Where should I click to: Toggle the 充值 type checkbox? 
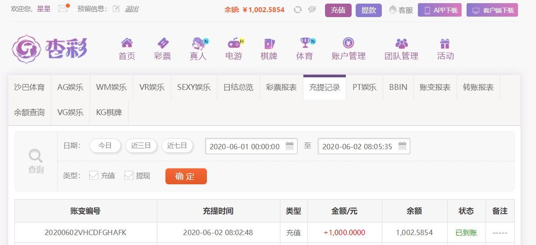pos(94,175)
